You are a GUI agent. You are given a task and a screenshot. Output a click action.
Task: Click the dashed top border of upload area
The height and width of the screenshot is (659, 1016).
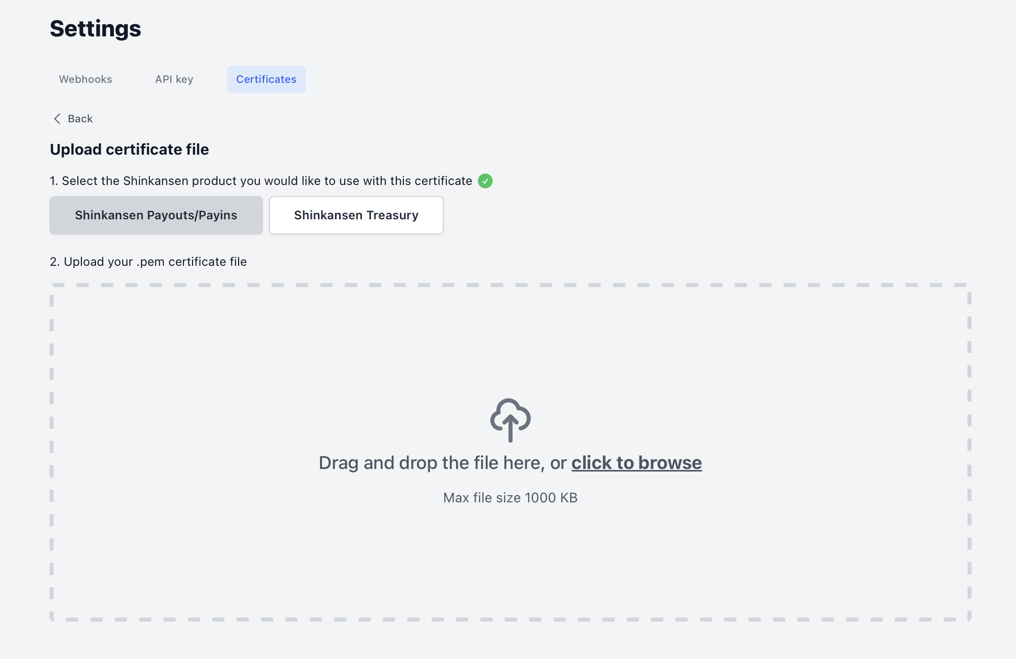(x=510, y=285)
